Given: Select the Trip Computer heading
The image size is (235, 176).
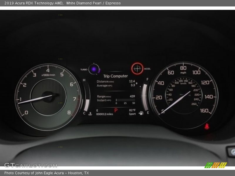Looking at the screenshot, I should coord(115,76).
